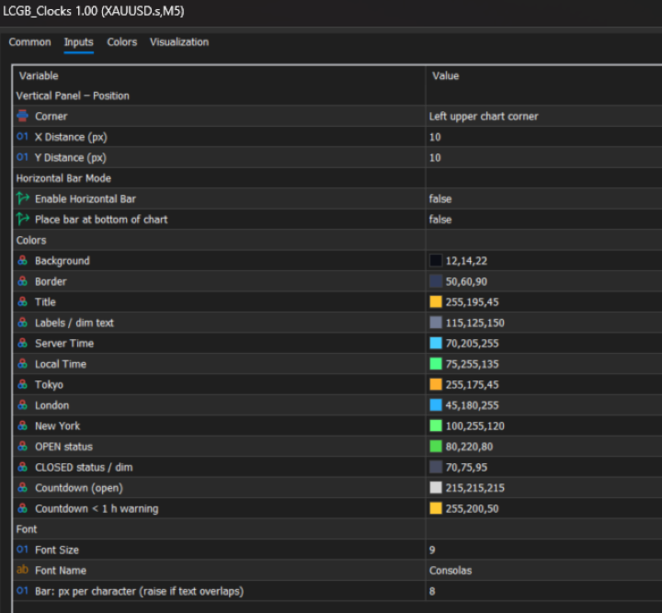Edit the X Distance value 10
This screenshot has width=662, height=613.
[x=435, y=137]
